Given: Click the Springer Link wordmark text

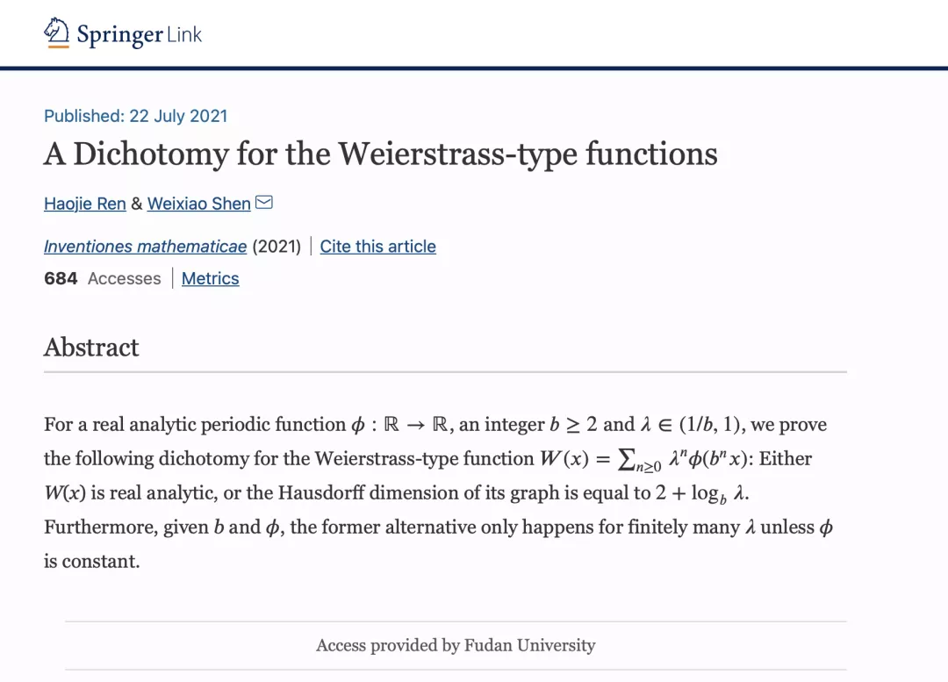Looking at the screenshot, I should pos(139,35).
